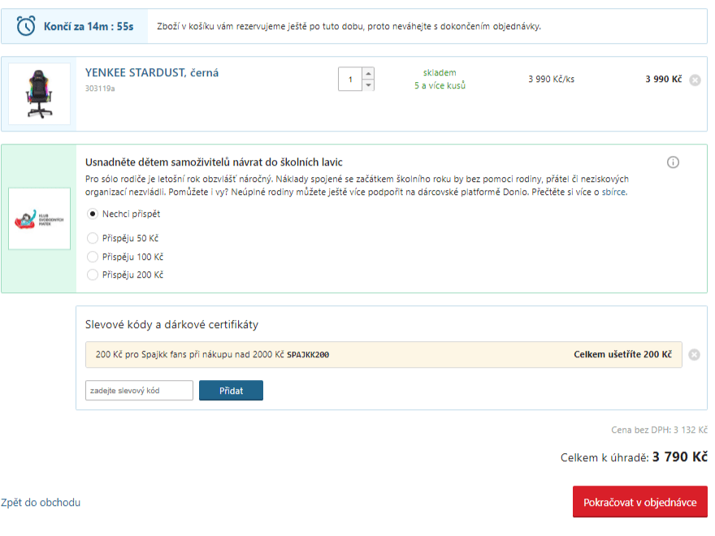Remove the SPAJKK200 discount code

[x=694, y=355]
